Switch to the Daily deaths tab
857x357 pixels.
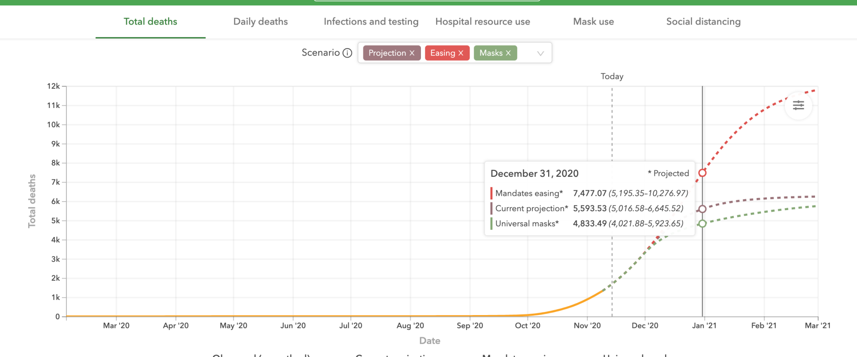(260, 21)
